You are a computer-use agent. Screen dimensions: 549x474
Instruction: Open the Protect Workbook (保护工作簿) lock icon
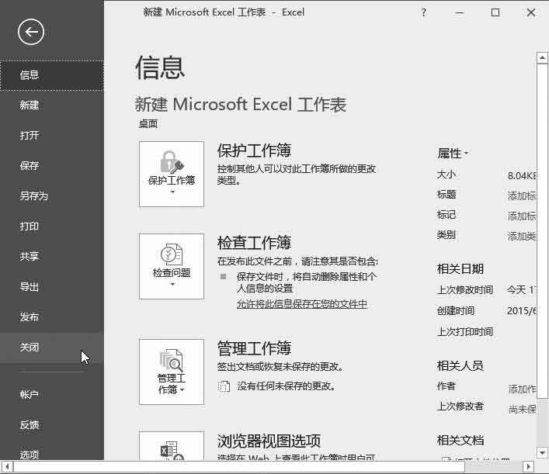coord(172,161)
